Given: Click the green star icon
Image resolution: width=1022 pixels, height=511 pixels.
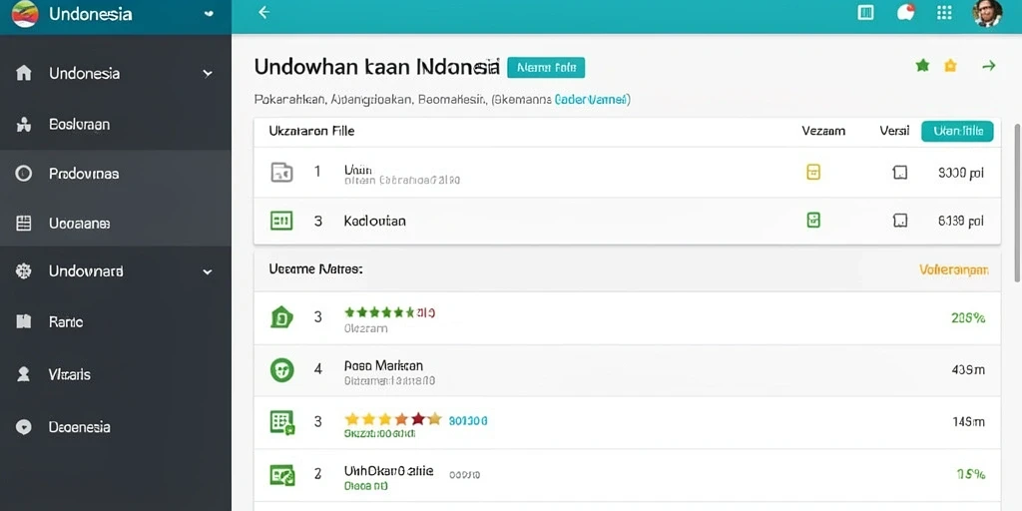Looking at the screenshot, I should 922,66.
